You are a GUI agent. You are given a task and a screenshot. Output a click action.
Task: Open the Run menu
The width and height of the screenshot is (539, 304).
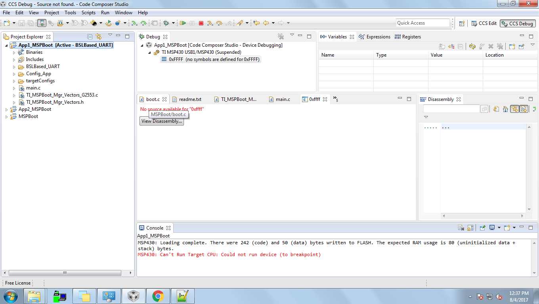click(x=105, y=12)
